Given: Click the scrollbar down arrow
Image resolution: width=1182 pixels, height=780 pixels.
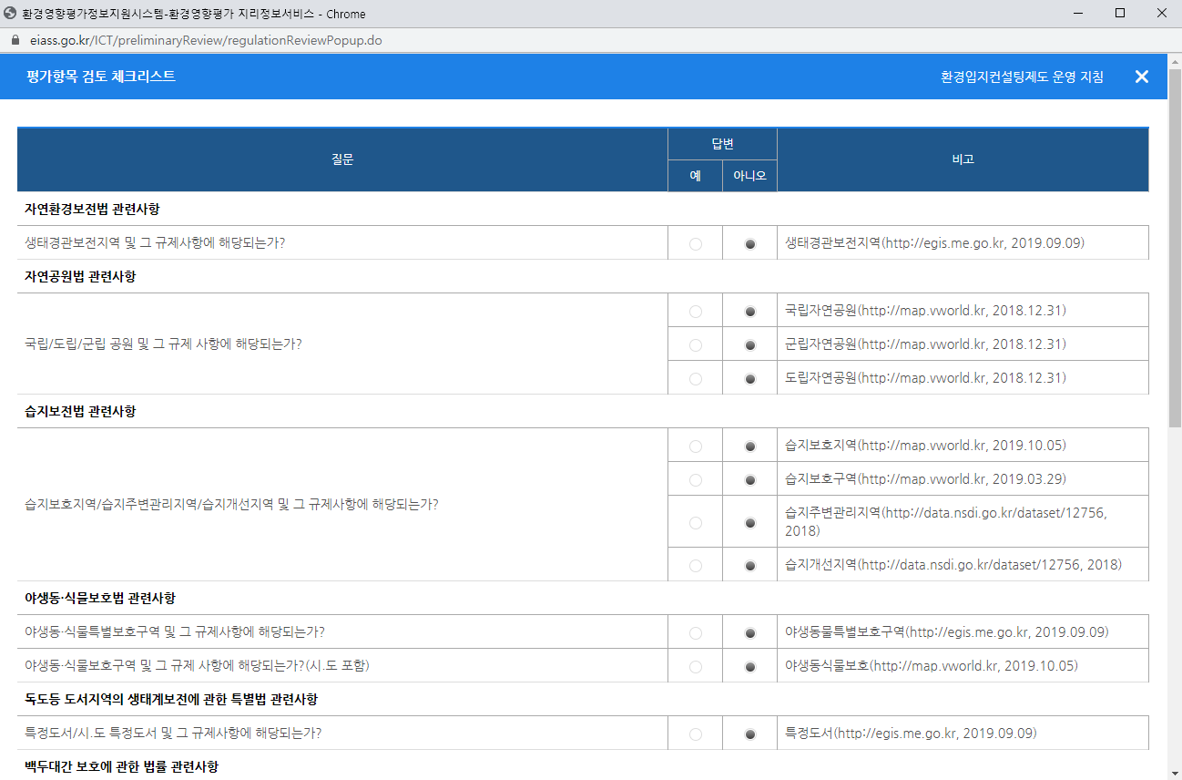Looking at the screenshot, I should pos(1175,773).
